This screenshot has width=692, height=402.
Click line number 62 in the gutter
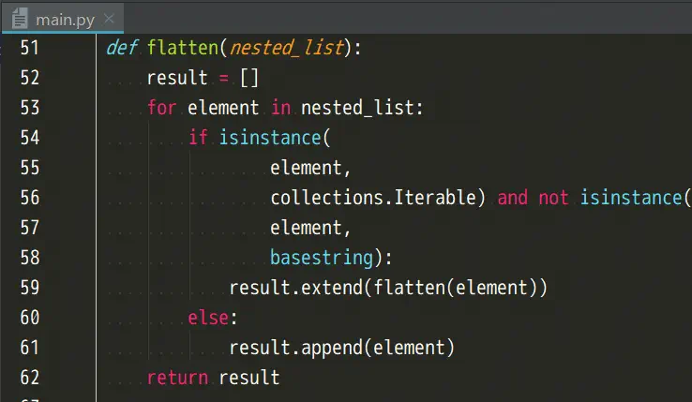click(x=29, y=378)
